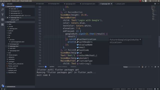Screen dimensions: 160x90
Task: Collapse the services folder
Action: pos(12,39)
